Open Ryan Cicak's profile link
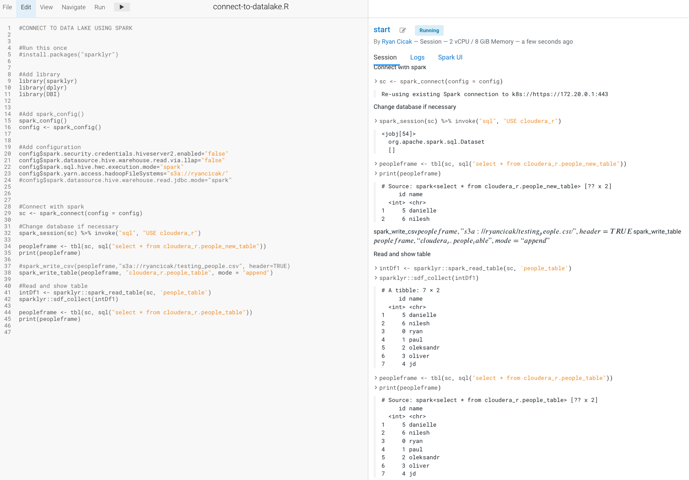This screenshot has height=480, width=689. [396, 41]
